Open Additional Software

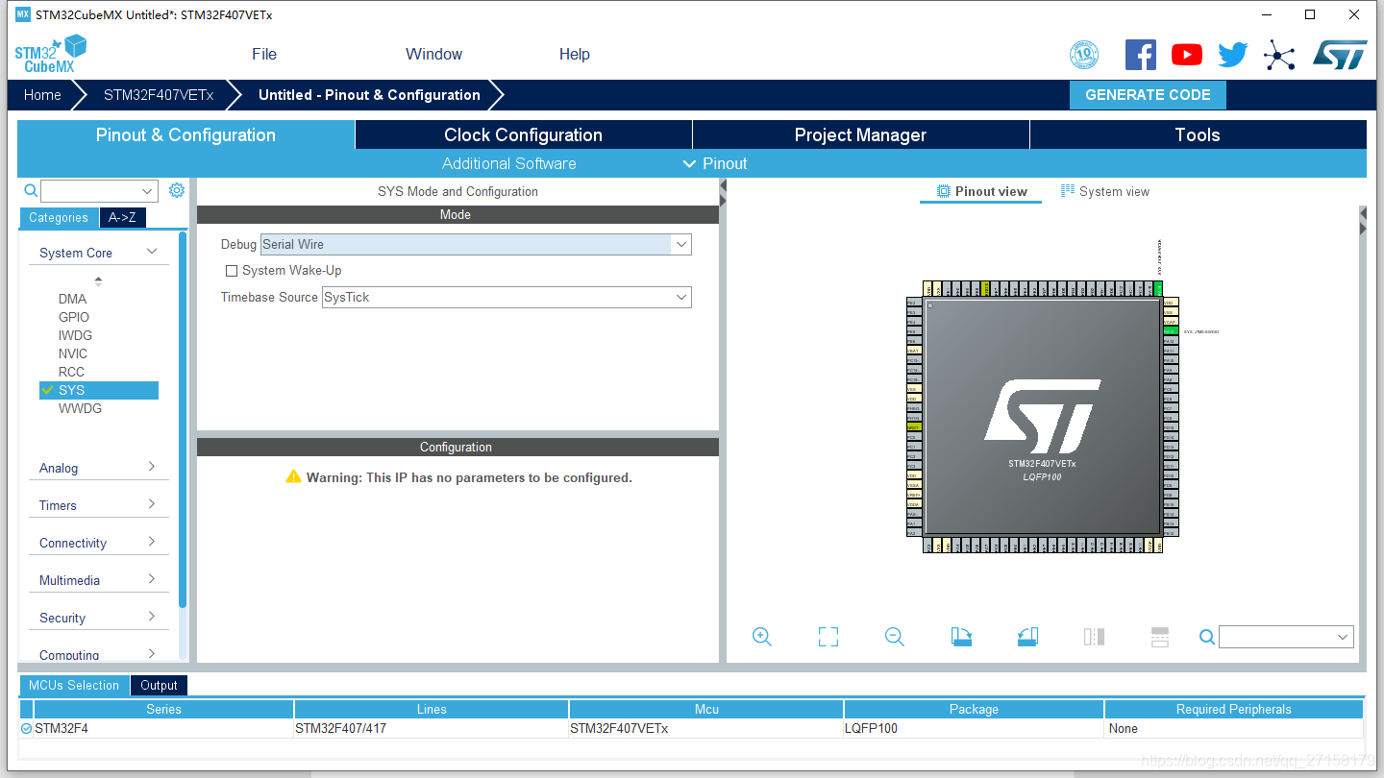(508, 163)
